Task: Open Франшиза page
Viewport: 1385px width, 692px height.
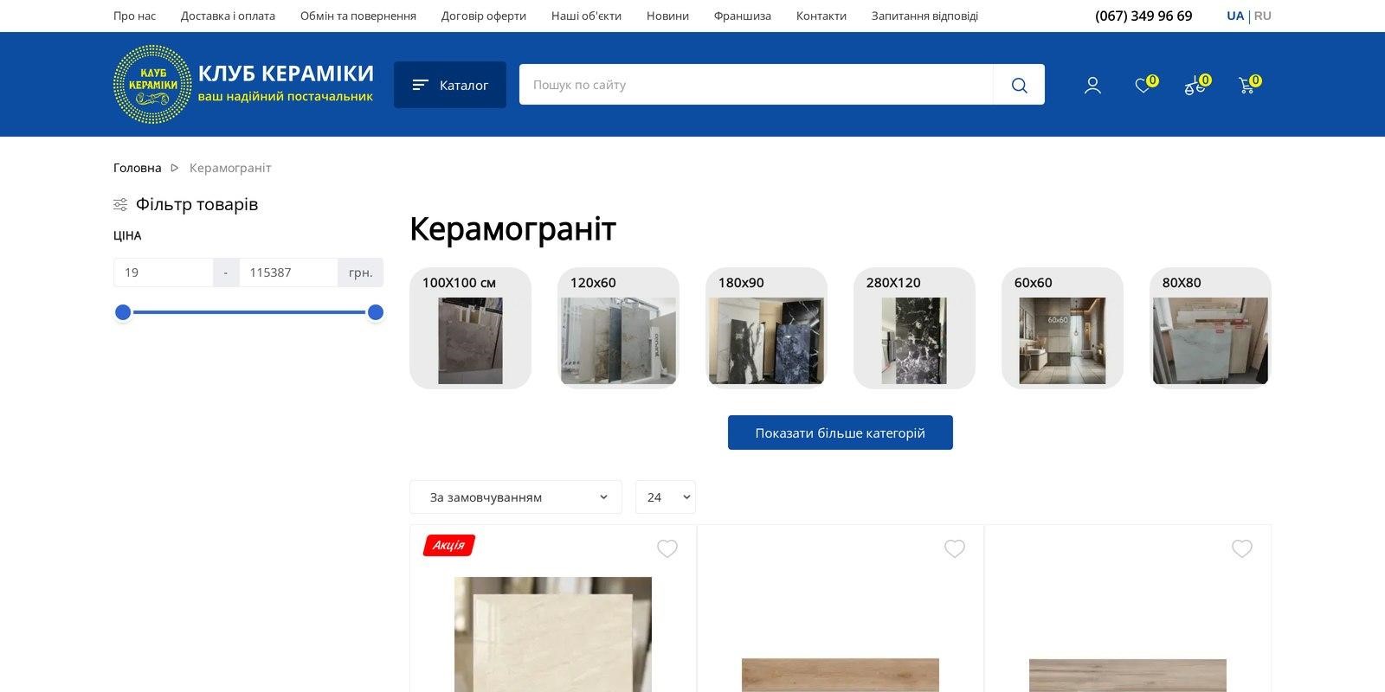Action: click(743, 16)
